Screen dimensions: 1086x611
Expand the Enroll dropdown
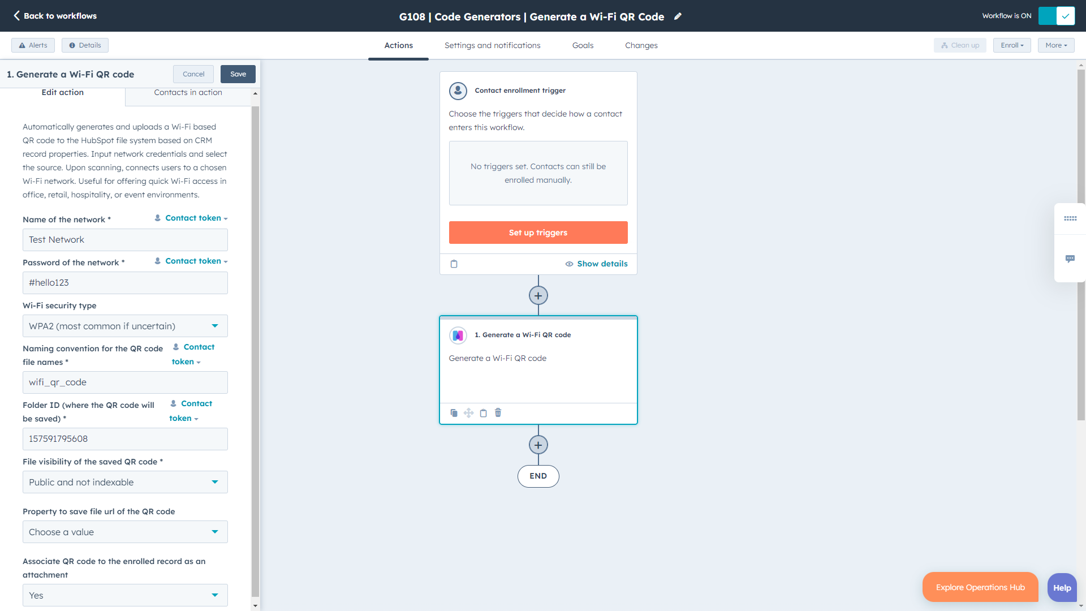pyautogui.click(x=1012, y=45)
